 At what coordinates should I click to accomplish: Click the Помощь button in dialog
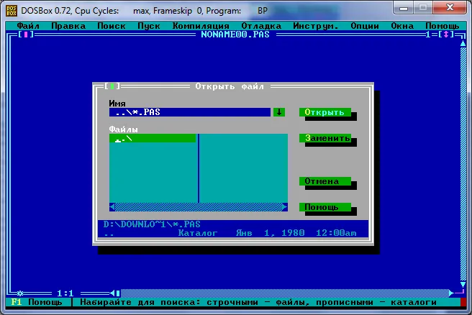tap(325, 207)
